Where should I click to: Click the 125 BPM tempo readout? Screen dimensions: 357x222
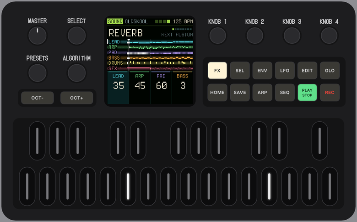[x=183, y=21]
